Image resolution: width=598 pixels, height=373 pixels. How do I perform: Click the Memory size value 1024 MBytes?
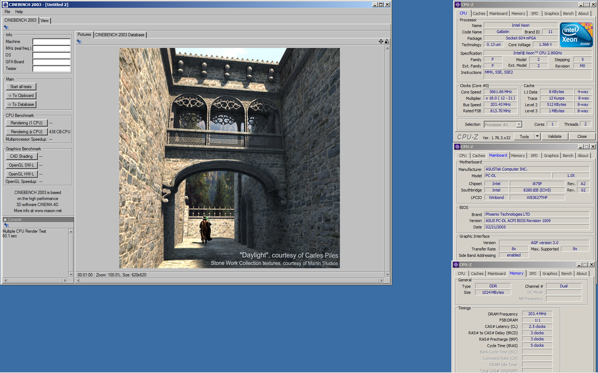(x=493, y=292)
